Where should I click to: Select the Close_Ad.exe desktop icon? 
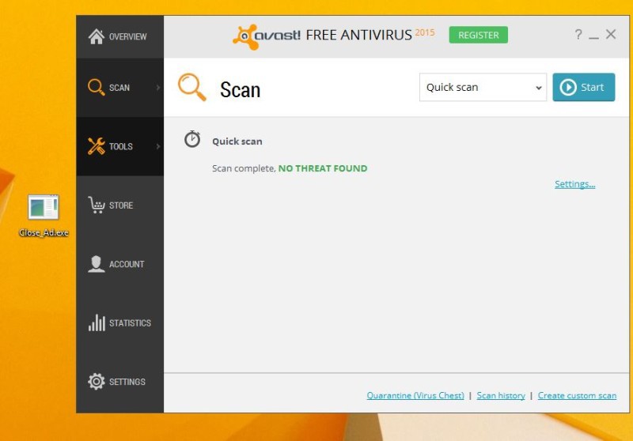click(x=44, y=207)
